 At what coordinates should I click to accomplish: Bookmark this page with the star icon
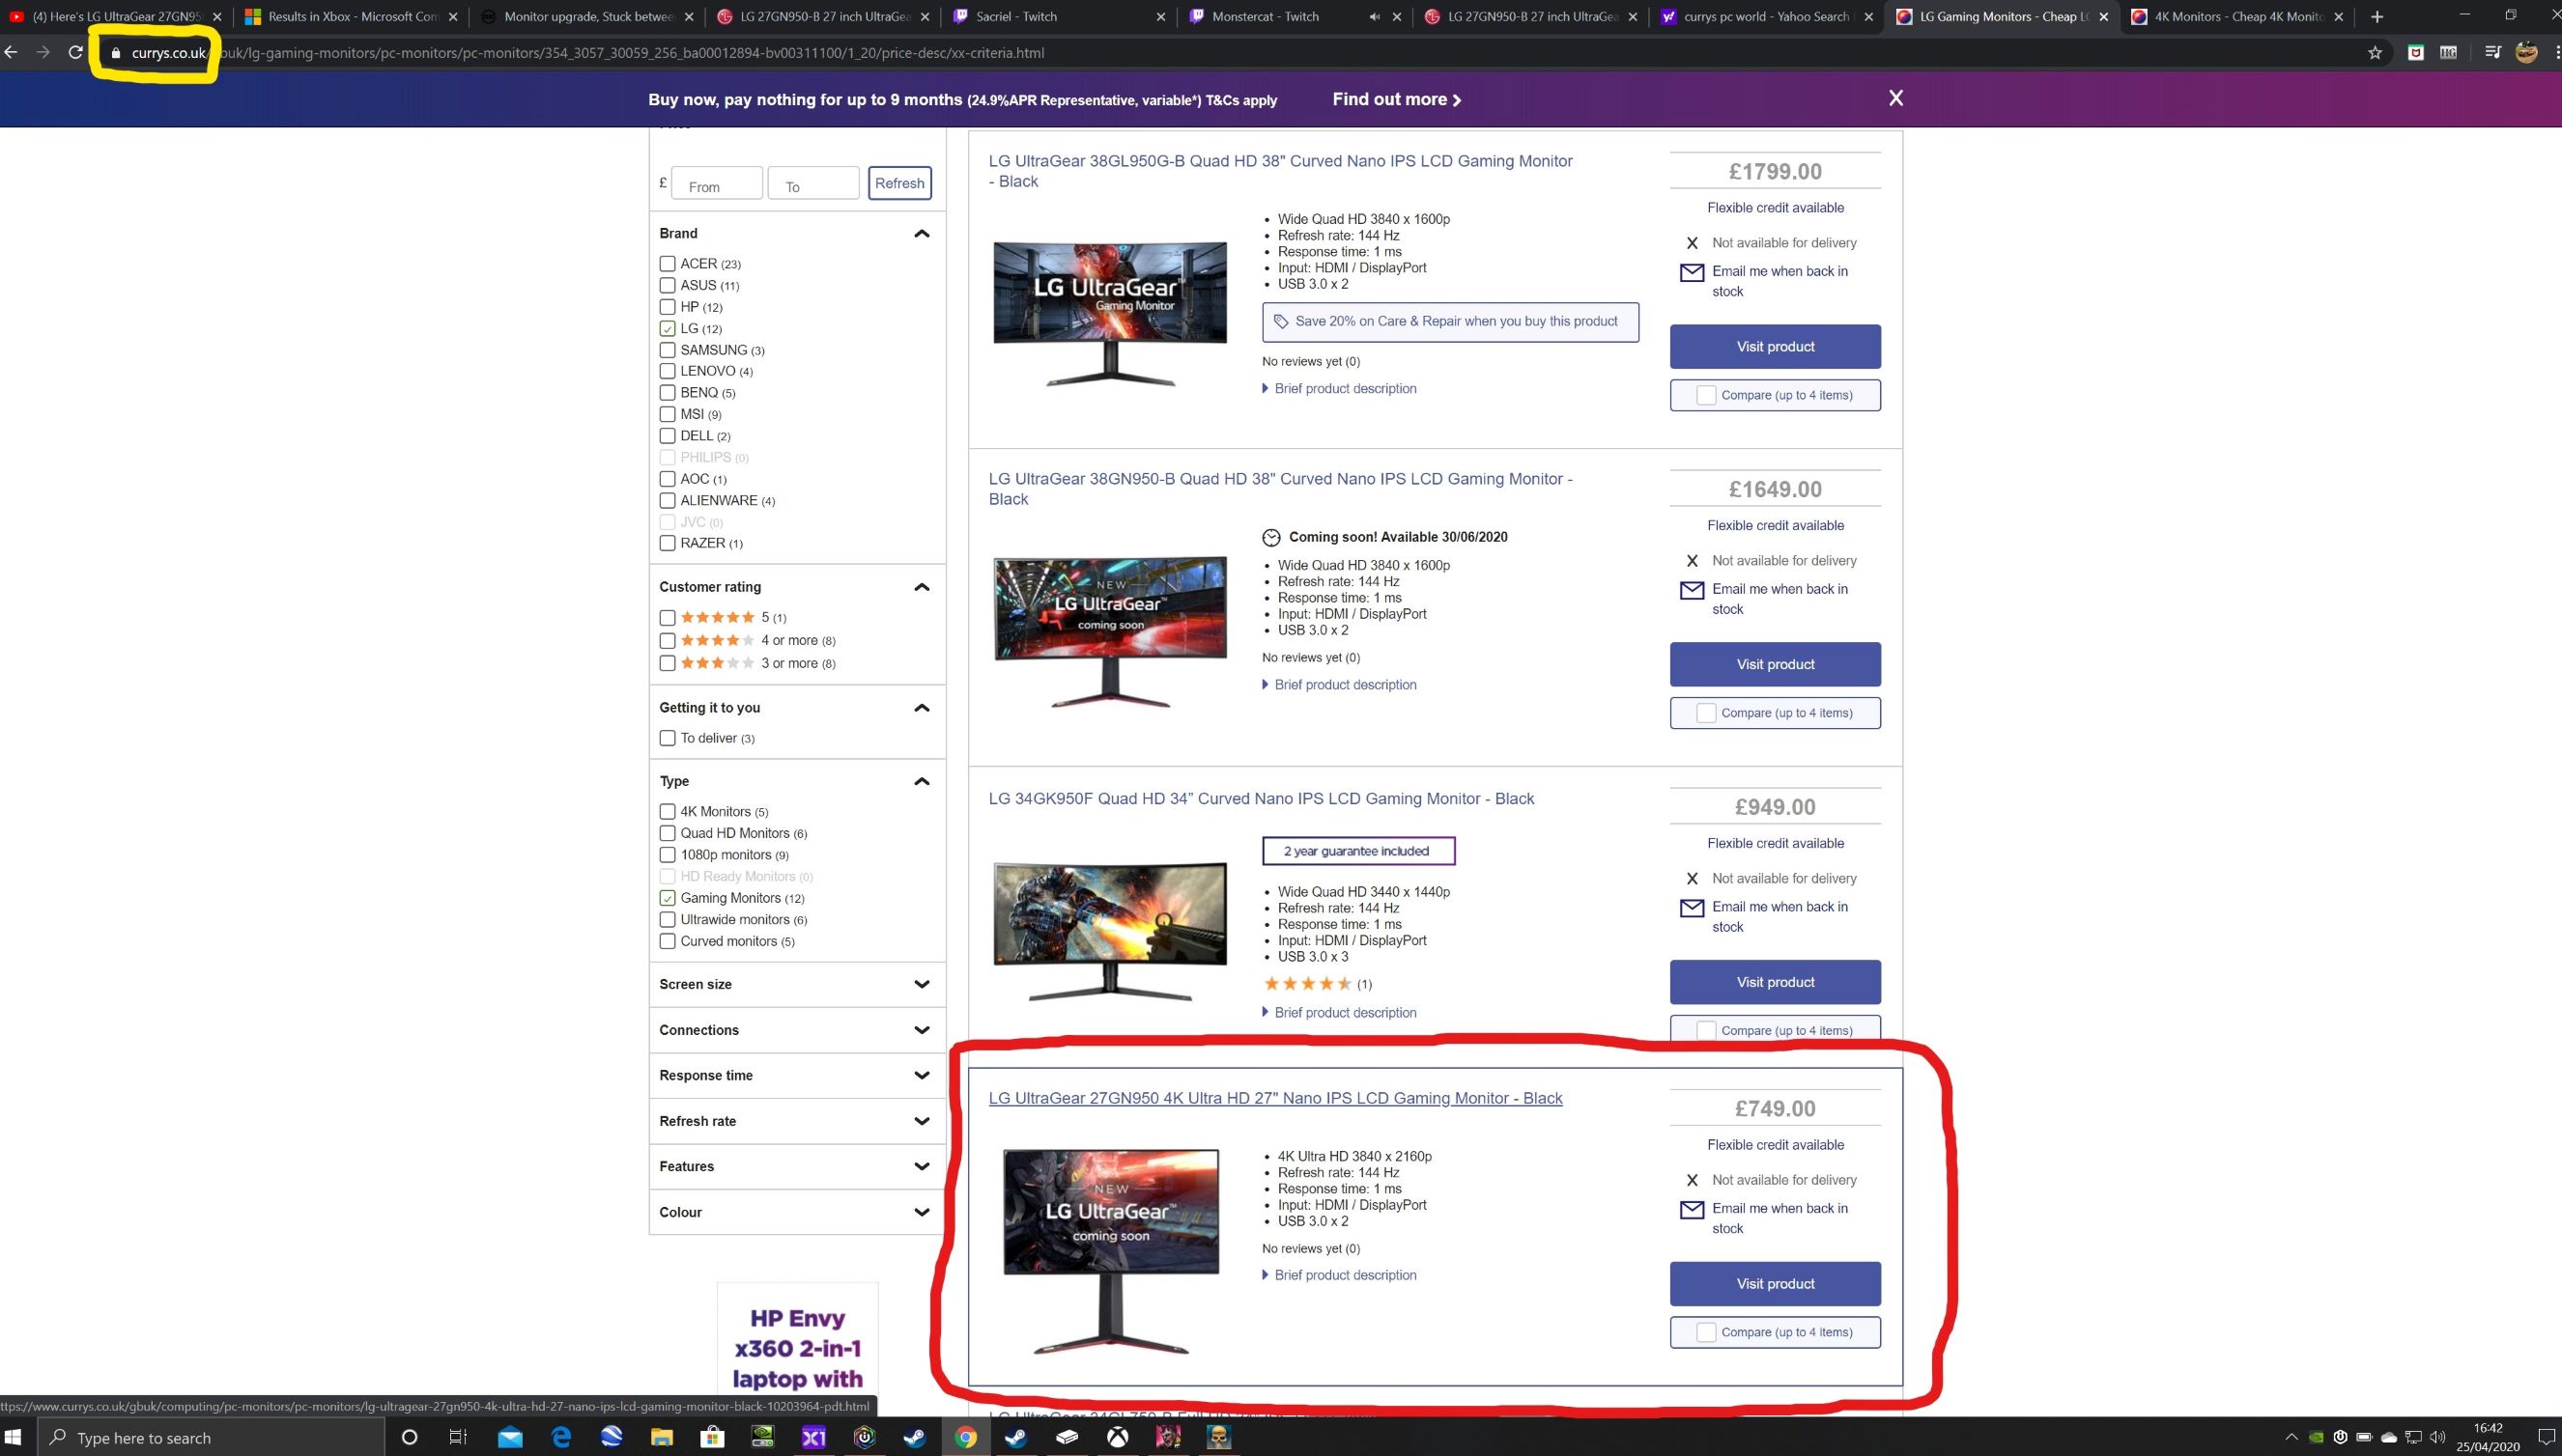[x=2375, y=53]
